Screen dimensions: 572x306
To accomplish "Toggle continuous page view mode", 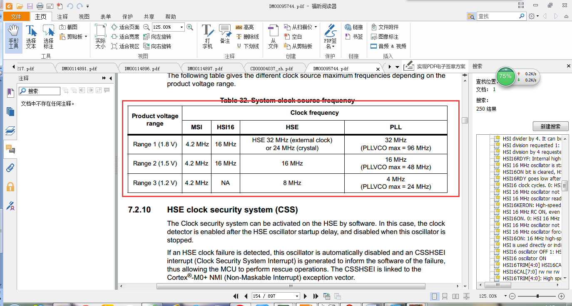I will click(x=445, y=296).
